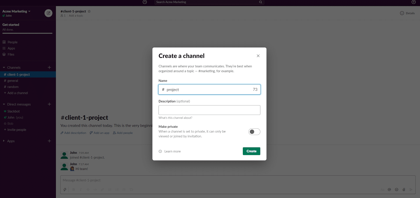This screenshot has height=198, width=420.
Task: Click the plus icon beside Direct messages
Action: [x=49, y=104]
